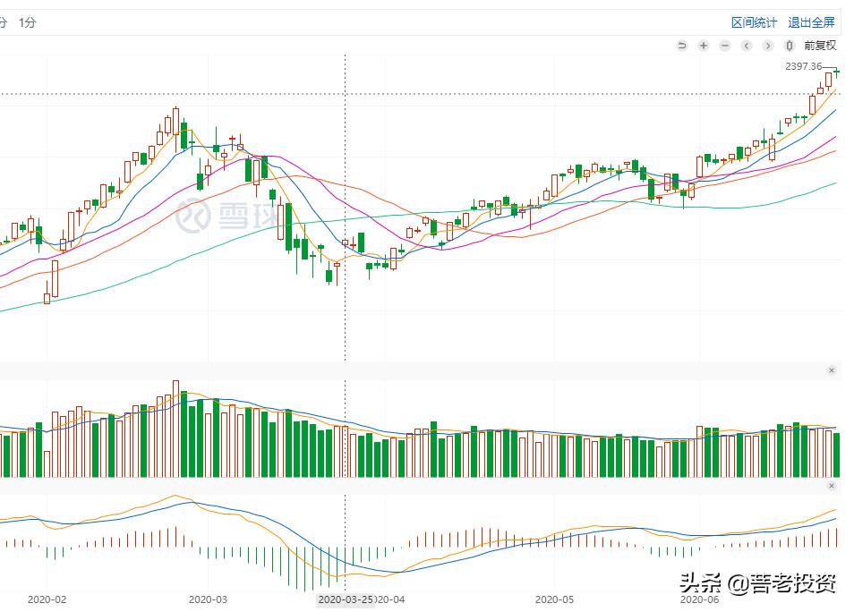Click the 2020-03-25 date marker on the axis
The width and height of the screenshot is (854, 612).
point(346,599)
